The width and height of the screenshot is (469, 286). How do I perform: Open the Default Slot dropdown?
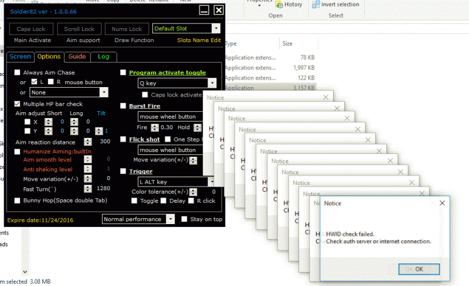point(186,28)
